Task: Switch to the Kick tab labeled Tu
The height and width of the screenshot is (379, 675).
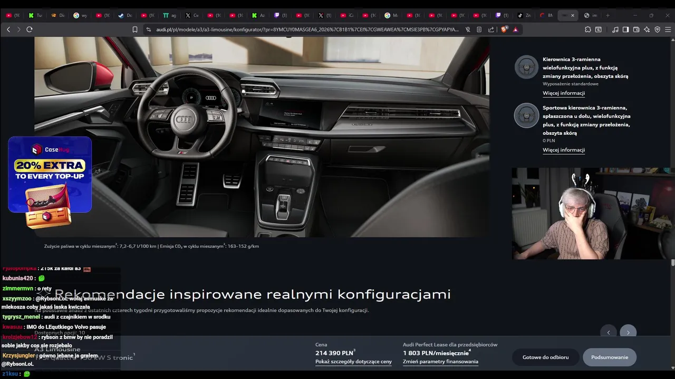Action: [x=36, y=15]
